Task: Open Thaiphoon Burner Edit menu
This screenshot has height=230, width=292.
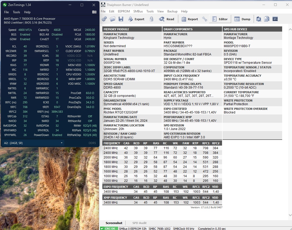Action: point(112,11)
